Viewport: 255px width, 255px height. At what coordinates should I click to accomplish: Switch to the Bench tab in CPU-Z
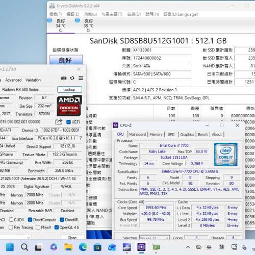202,135
